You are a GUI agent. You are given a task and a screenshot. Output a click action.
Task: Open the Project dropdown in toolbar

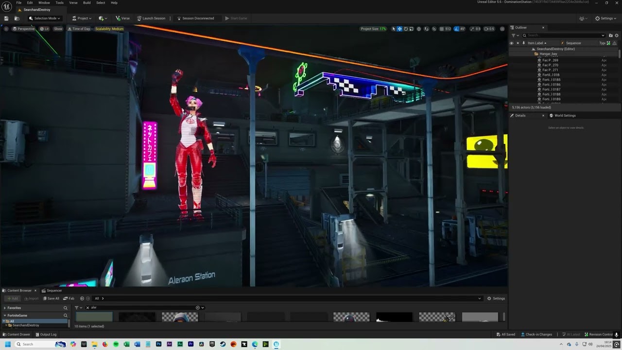point(82,18)
